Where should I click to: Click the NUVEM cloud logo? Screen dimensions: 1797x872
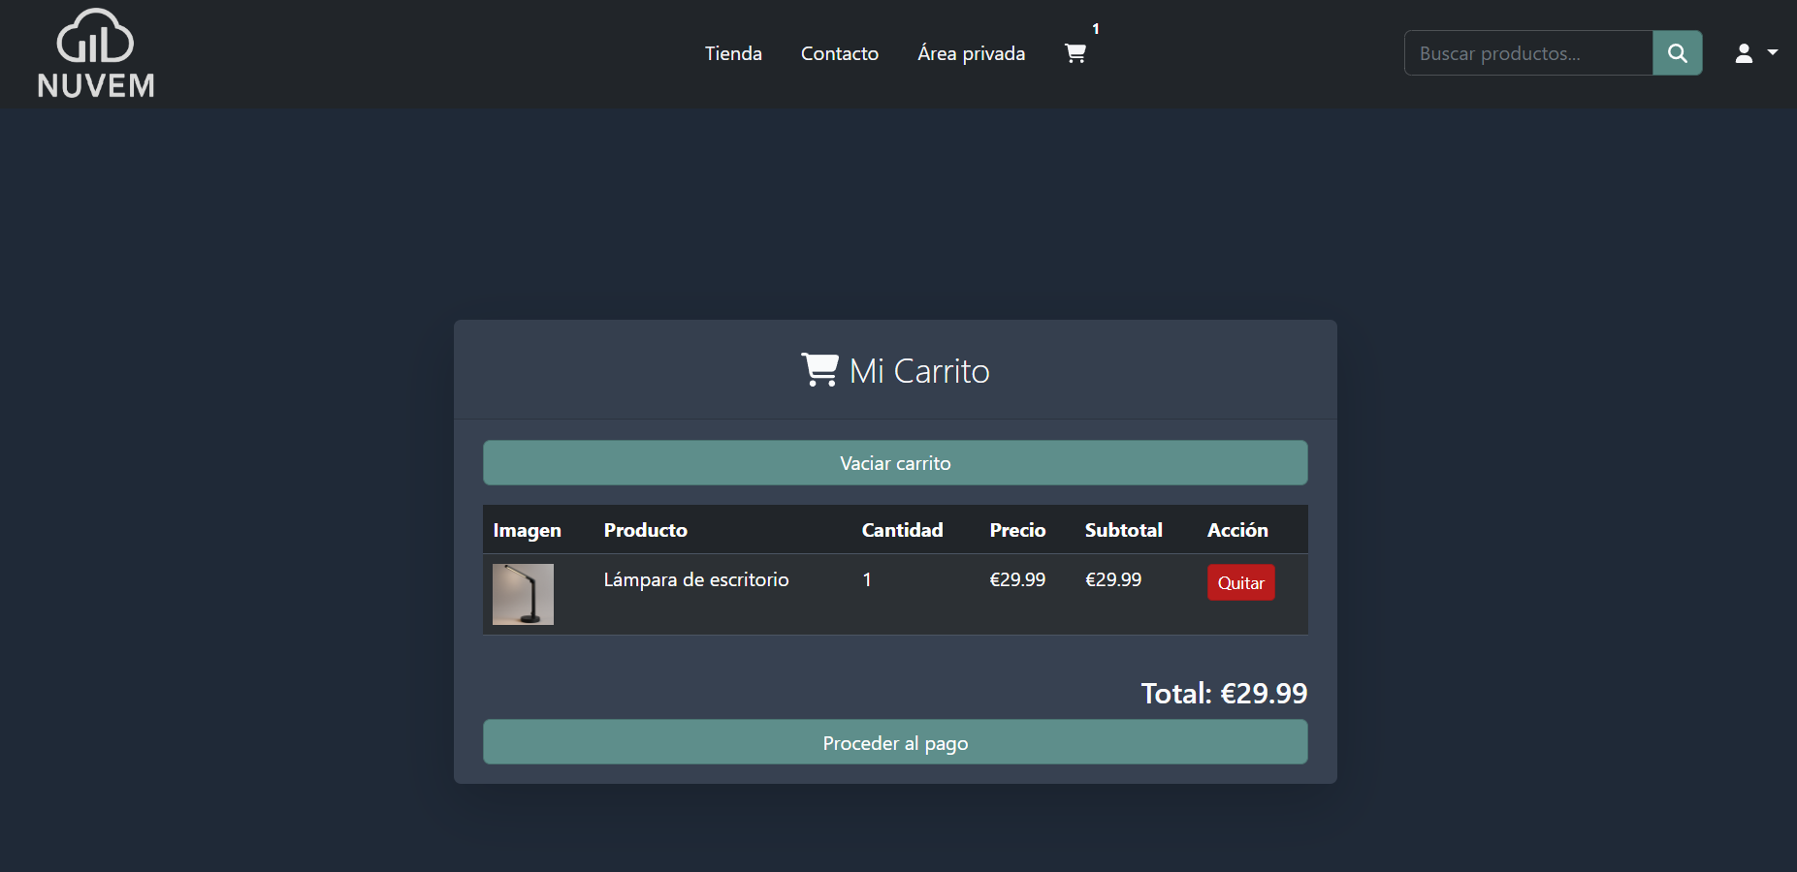click(95, 54)
